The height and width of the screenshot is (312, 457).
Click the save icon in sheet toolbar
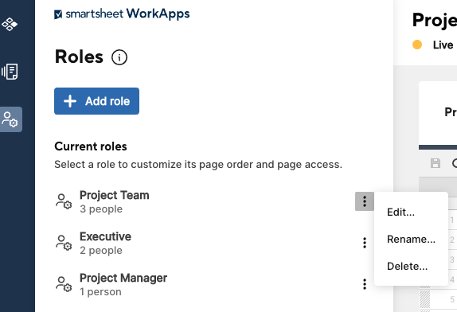coord(436,163)
